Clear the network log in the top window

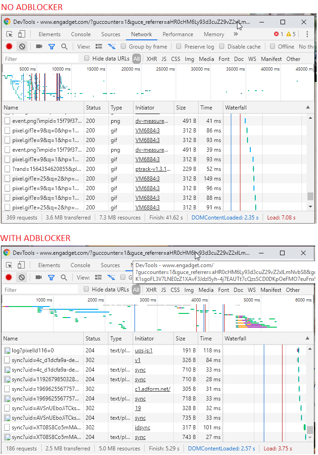coord(22,46)
